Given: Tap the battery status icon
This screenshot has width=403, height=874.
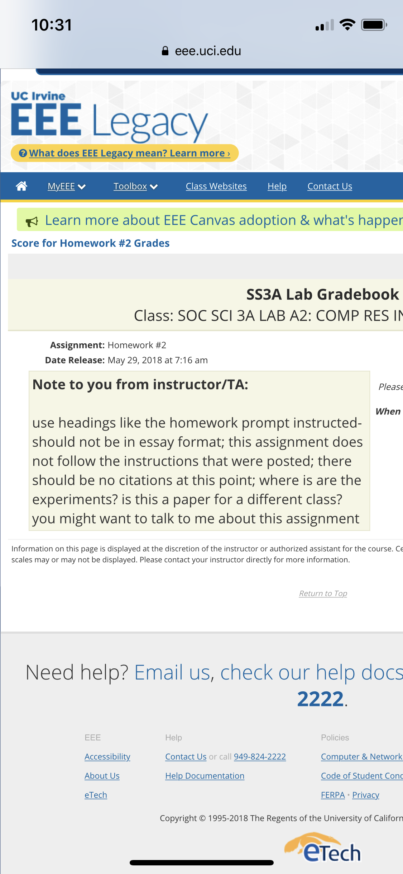Looking at the screenshot, I should (374, 25).
